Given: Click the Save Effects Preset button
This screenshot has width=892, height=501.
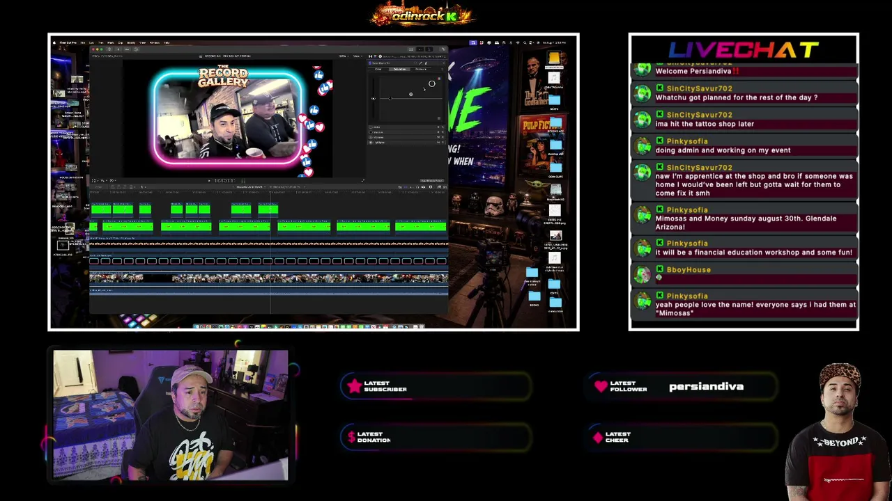Looking at the screenshot, I should click(x=431, y=180).
